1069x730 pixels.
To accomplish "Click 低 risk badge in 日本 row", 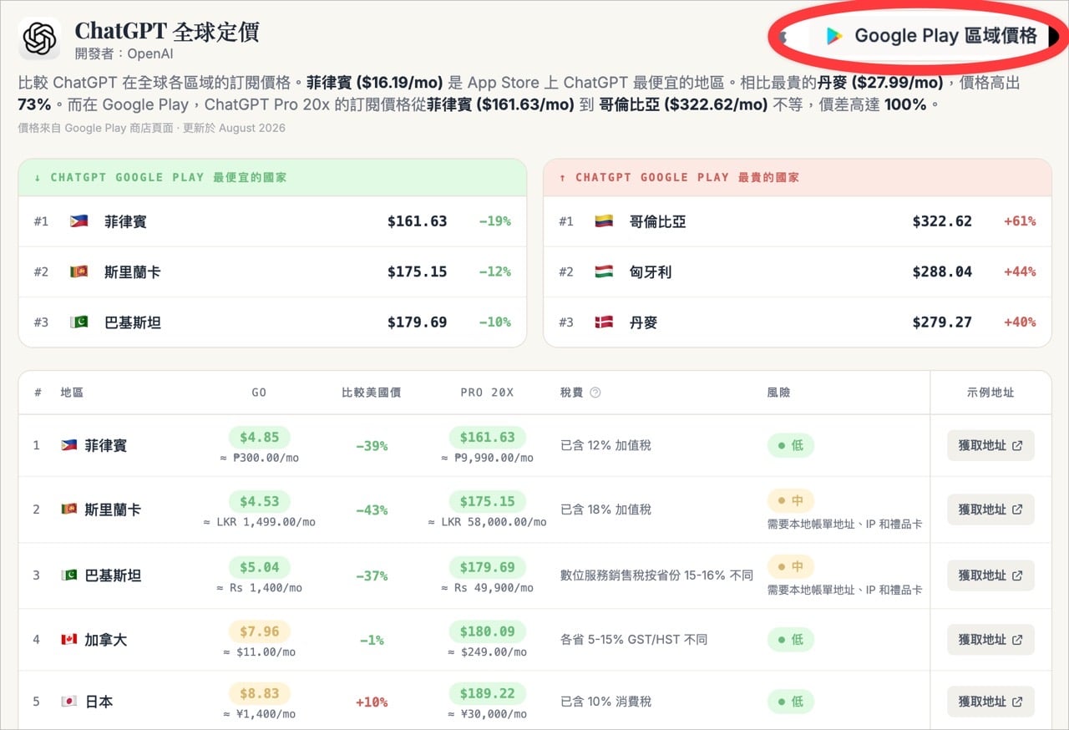I will click(790, 702).
